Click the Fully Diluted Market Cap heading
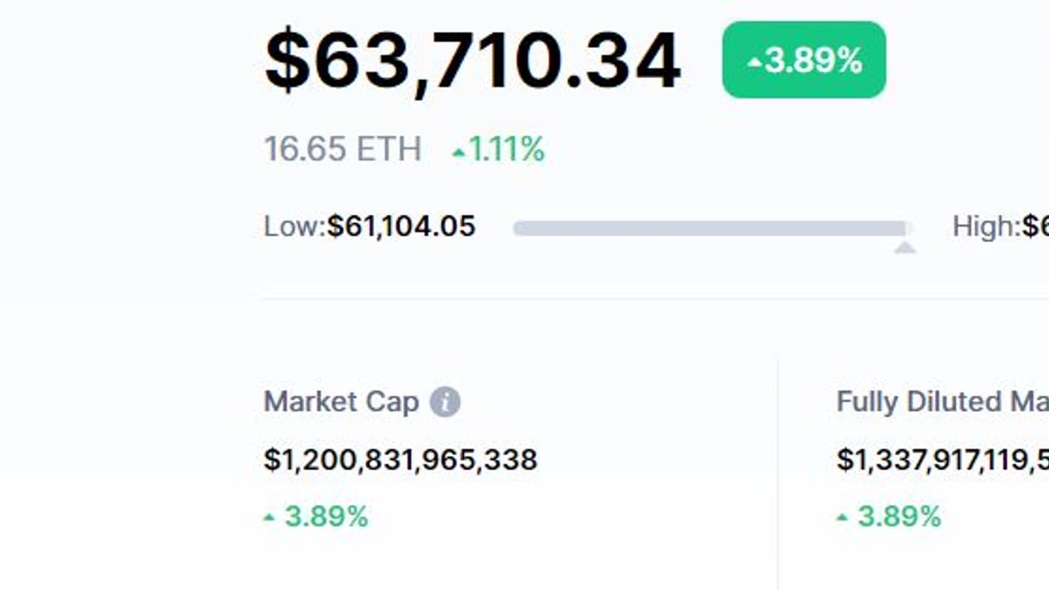The height and width of the screenshot is (590, 1049). coord(942,402)
